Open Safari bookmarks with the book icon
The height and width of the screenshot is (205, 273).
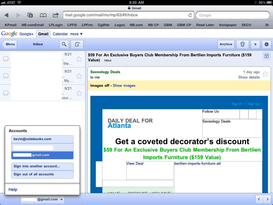pyautogui.click(x=43, y=15)
